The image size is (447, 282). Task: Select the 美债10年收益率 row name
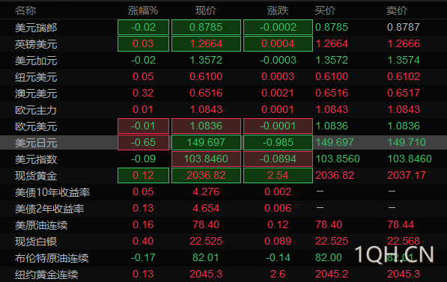point(52,192)
